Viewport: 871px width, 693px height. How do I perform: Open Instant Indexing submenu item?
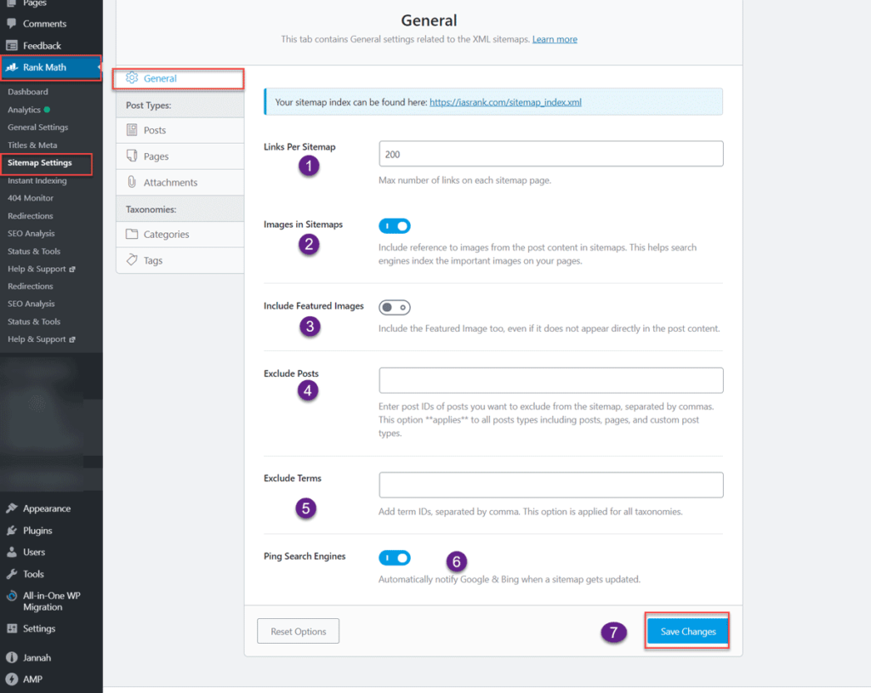pyautogui.click(x=37, y=180)
